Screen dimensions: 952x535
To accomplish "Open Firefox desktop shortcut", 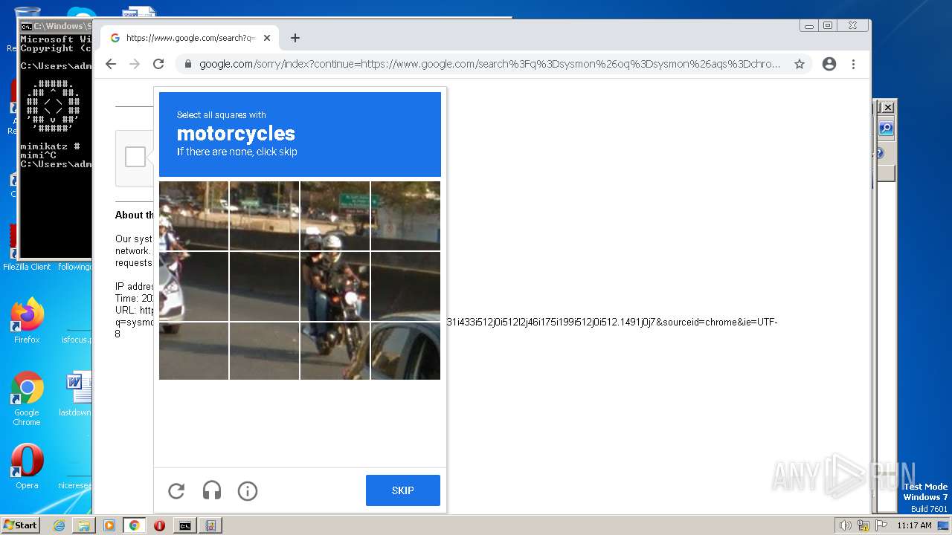I will (x=27, y=321).
